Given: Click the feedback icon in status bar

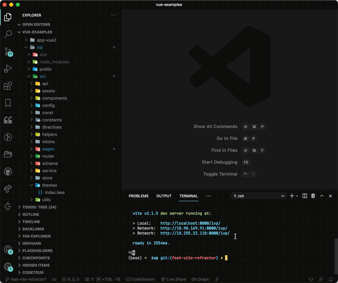Looking at the screenshot, I should tap(321, 279).
